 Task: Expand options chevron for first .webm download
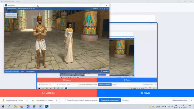click(27, 101)
